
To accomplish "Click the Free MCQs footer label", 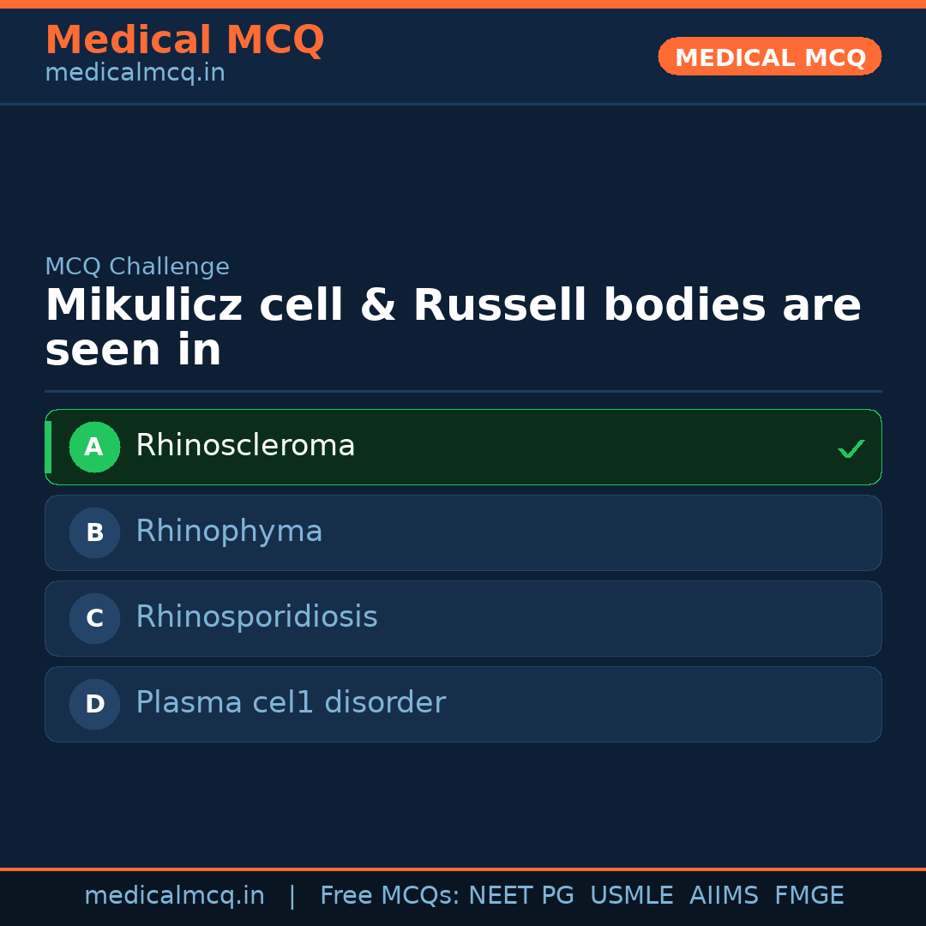I will point(389,896).
